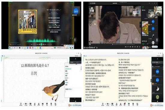165x110 pixels.
Task: Open members icon in bottom-right meeting toolbar
Action: pos(121,104)
